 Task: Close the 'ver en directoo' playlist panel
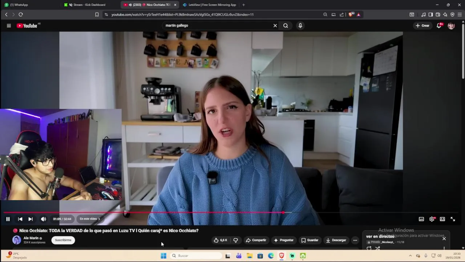pyautogui.click(x=444, y=239)
